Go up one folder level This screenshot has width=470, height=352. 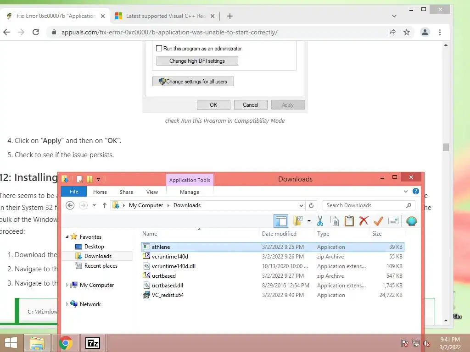coord(104,205)
